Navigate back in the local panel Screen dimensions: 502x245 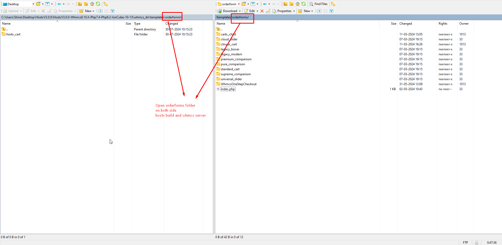pos(59,4)
